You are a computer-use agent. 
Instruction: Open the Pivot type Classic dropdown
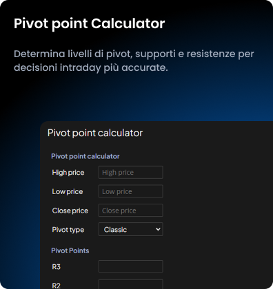pyautogui.click(x=131, y=229)
